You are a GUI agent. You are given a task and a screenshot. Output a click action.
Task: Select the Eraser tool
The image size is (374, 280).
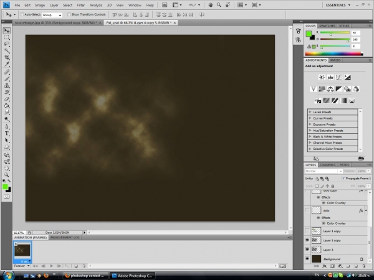[7, 98]
